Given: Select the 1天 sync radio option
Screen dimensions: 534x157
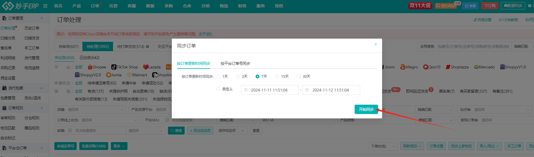Looking at the screenshot, I should (219, 76).
